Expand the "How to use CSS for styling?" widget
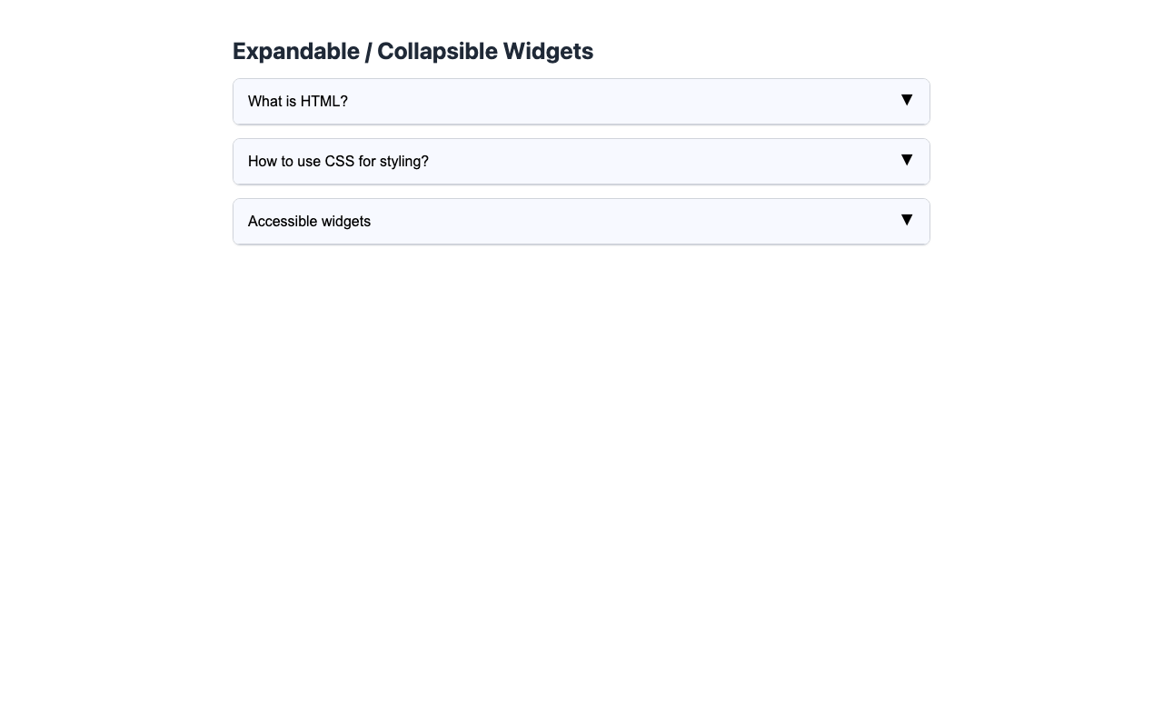 coord(581,161)
